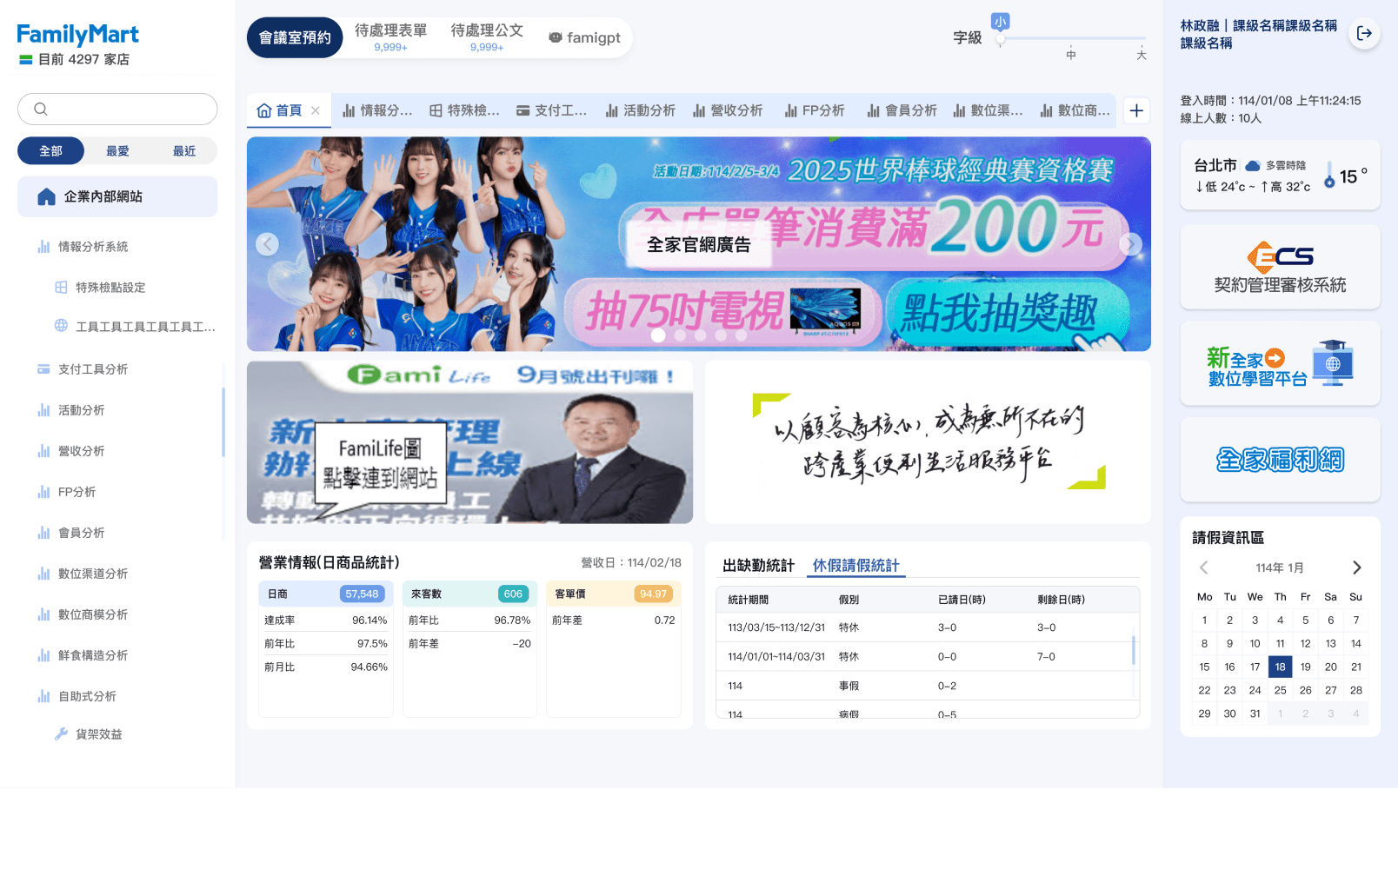Open 鮮食構造分析 in sidebar
The width and height of the screenshot is (1398, 876).
[92, 655]
